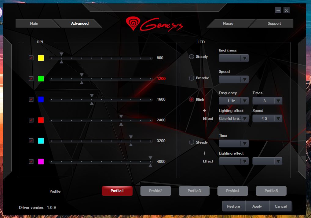Screen dimensions: 311x218
Task: Open the Macro tab
Action: (228, 23)
